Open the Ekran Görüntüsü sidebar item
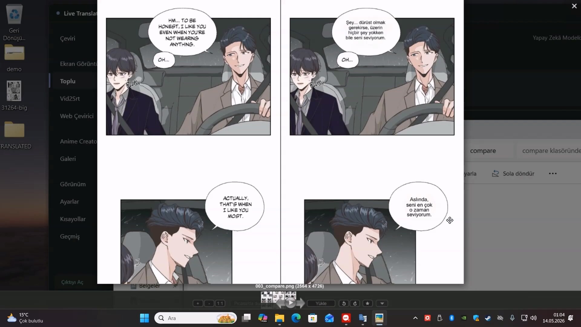Viewport: 581px width, 327px height. tap(78, 64)
